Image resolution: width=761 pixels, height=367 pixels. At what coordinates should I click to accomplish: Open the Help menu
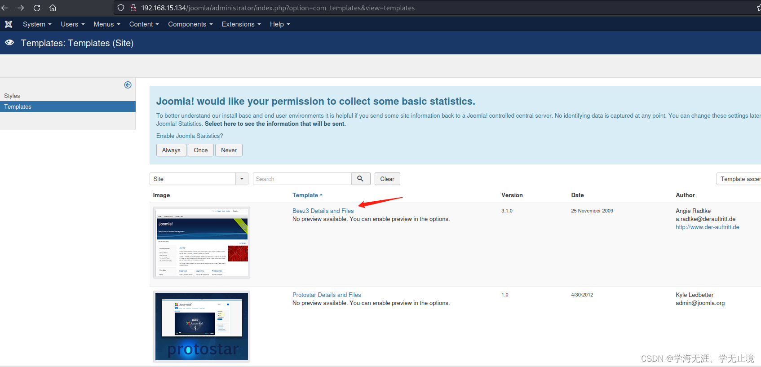tap(280, 24)
